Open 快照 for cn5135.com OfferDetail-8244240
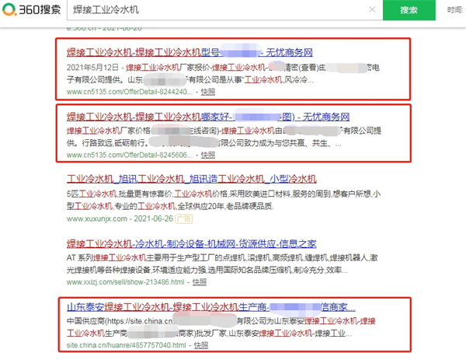 (x=208, y=92)
